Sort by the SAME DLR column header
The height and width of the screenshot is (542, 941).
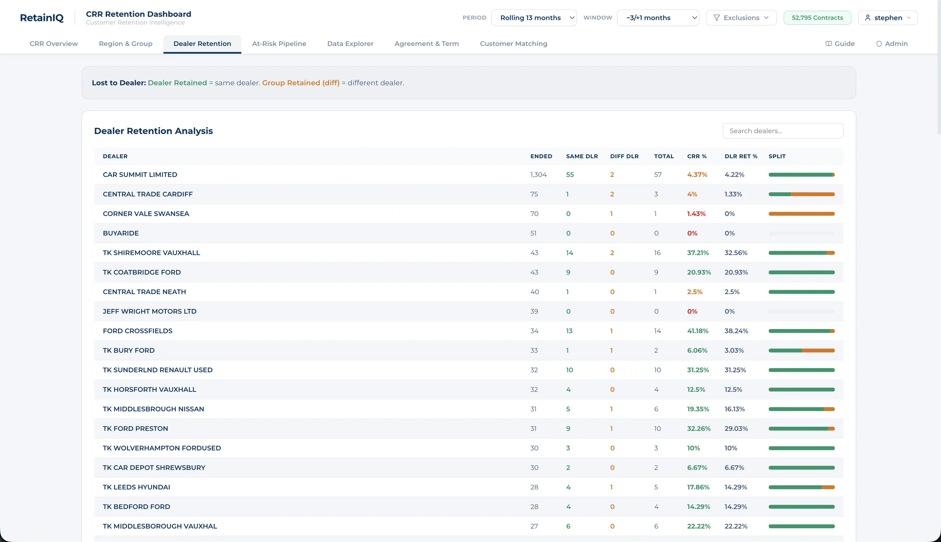tap(582, 156)
